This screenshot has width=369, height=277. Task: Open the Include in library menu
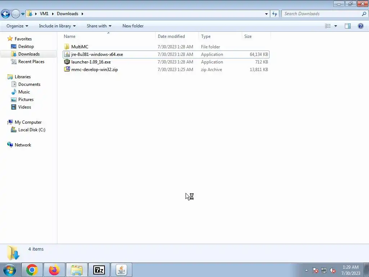pos(57,26)
